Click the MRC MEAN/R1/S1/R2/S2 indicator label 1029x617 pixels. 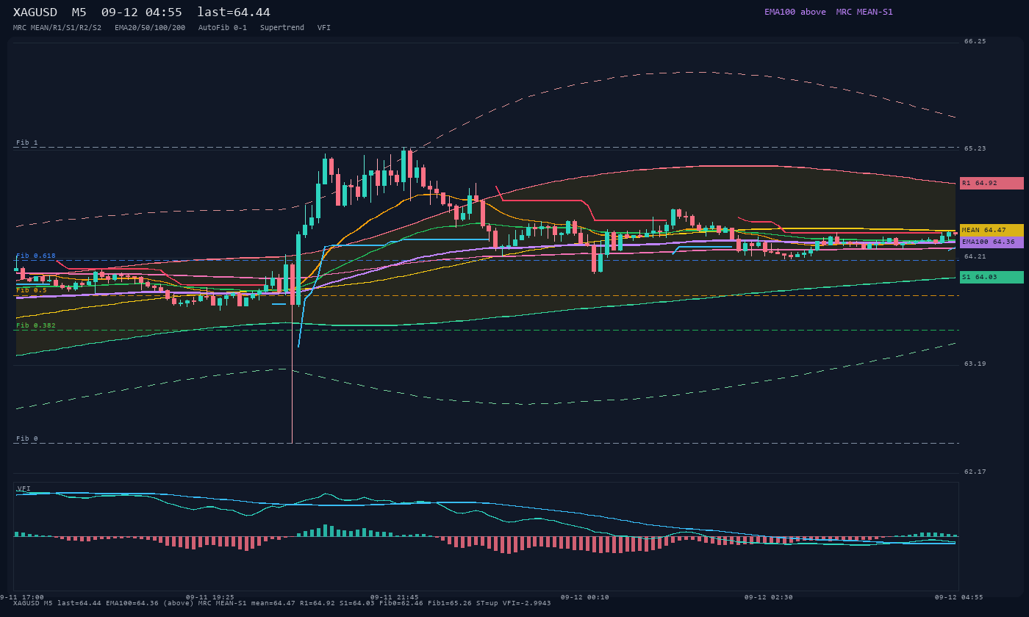pos(57,28)
